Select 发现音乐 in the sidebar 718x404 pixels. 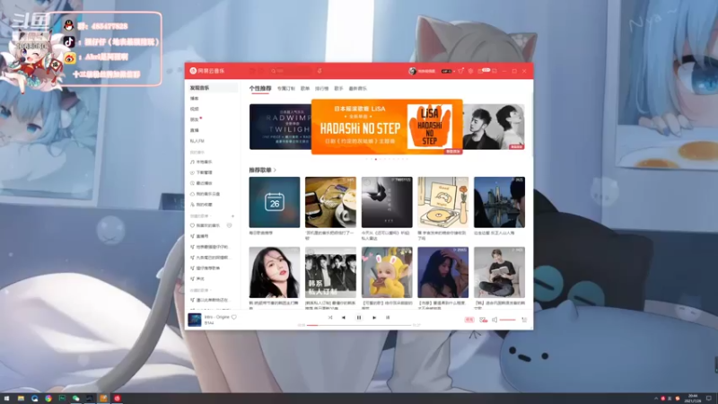tap(212, 87)
